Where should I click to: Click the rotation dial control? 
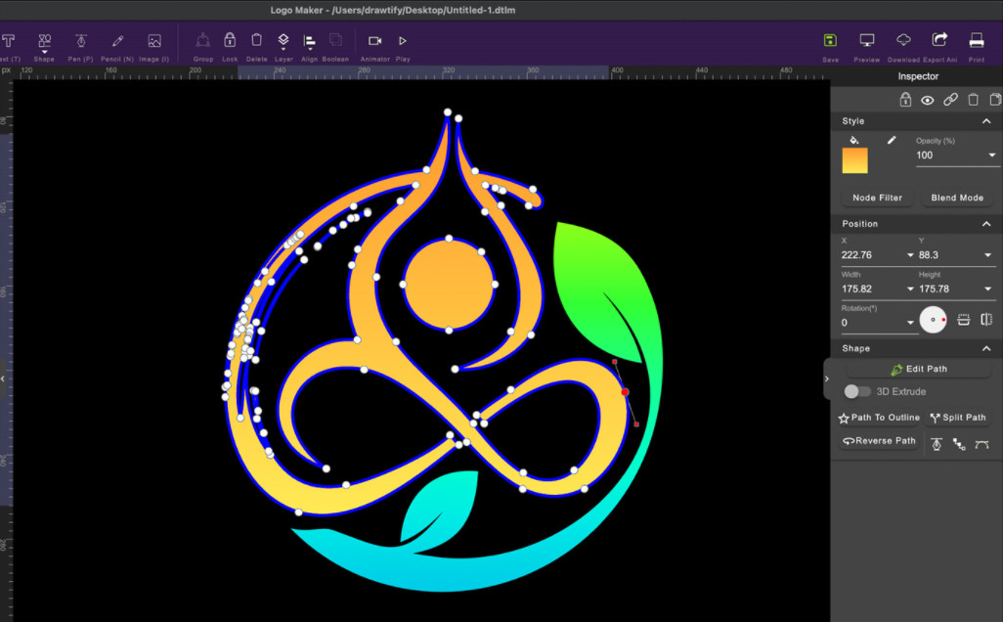934,320
